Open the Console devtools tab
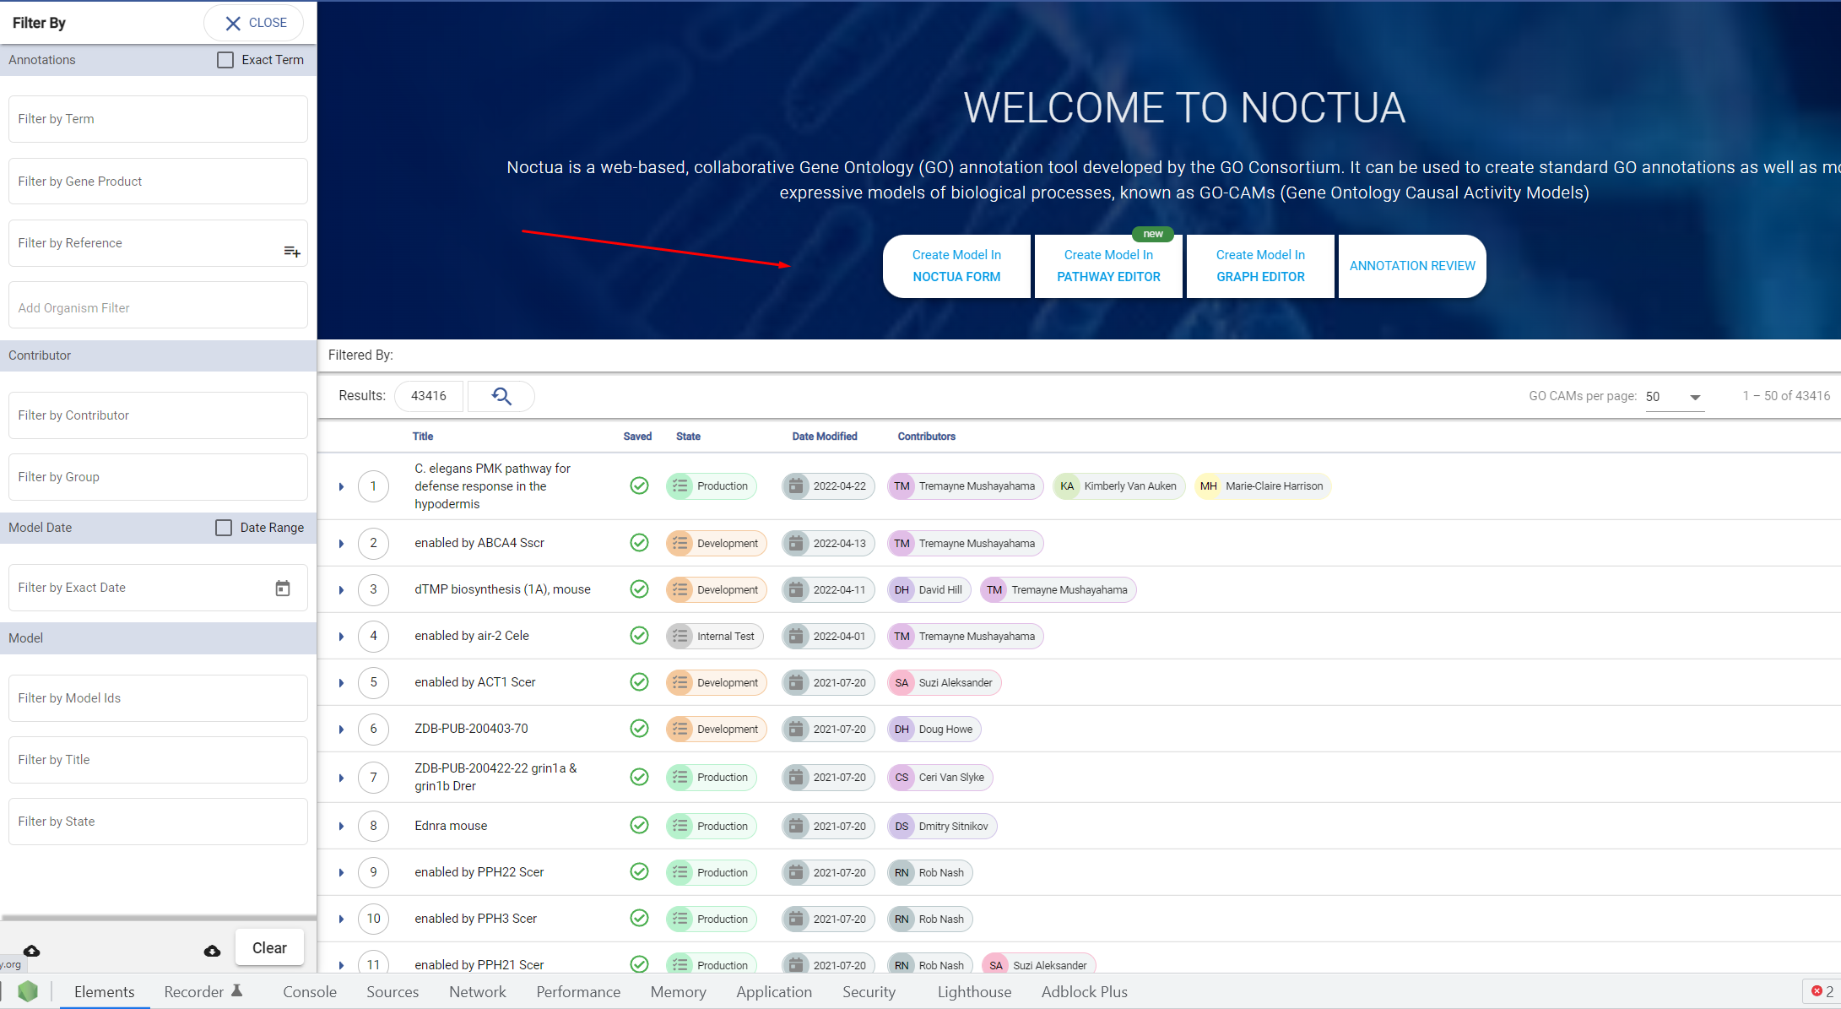This screenshot has width=1841, height=1009. [309, 992]
